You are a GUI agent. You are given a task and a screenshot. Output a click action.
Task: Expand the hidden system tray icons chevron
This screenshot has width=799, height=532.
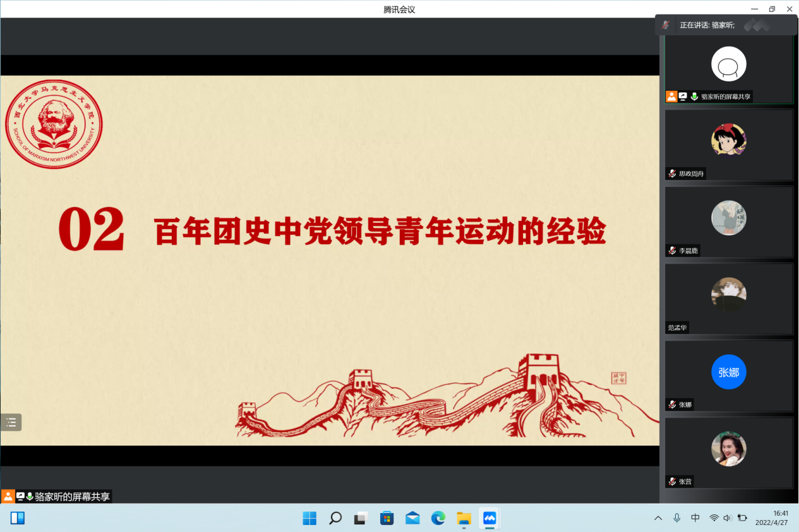658,518
